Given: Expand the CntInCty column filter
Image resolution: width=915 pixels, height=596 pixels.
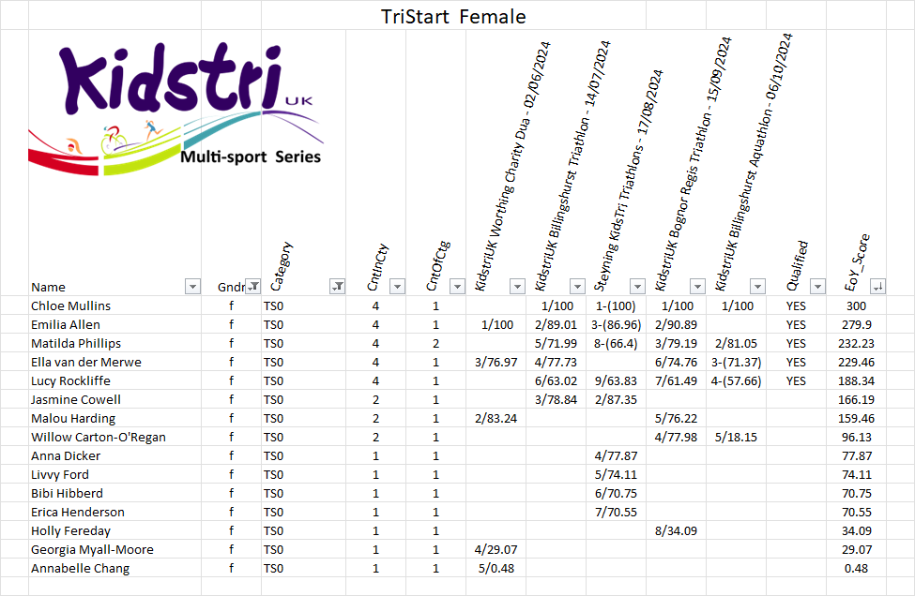Looking at the screenshot, I should tap(397, 287).
